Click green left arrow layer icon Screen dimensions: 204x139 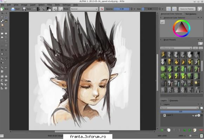[x=184, y=130]
